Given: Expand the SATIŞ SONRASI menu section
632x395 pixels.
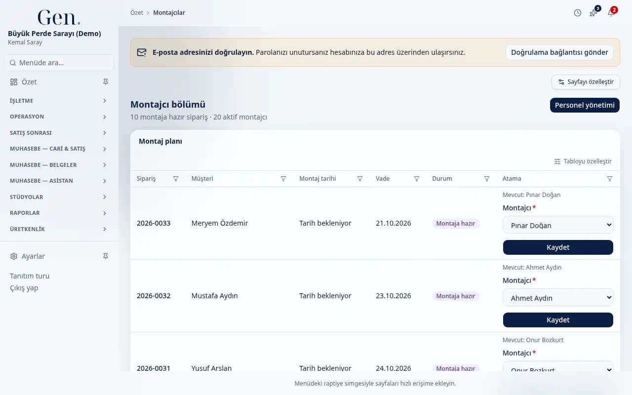Looking at the screenshot, I should (x=59, y=133).
